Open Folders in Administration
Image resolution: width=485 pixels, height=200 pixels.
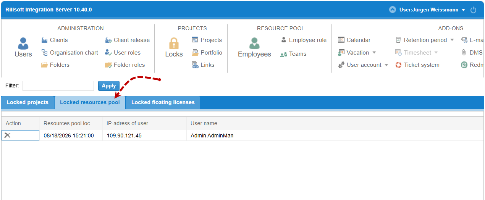55,65
